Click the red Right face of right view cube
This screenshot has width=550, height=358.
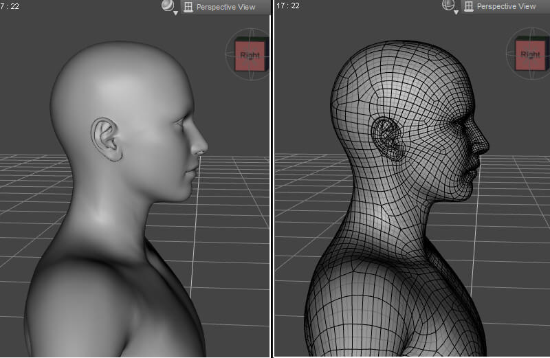(x=530, y=55)
